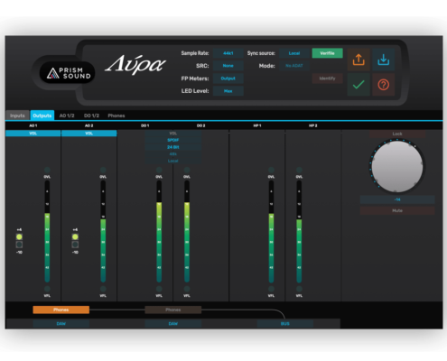Click the HP 2 channel header label

coord(313,125)
